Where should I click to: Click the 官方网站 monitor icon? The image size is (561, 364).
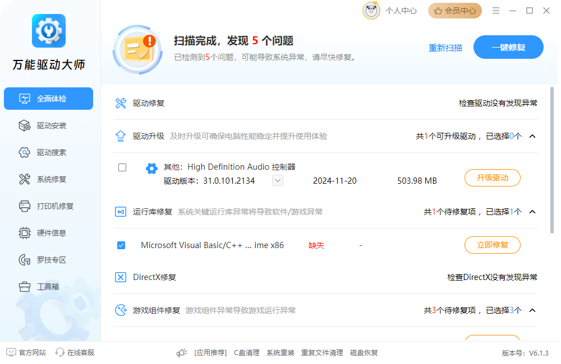11,353
